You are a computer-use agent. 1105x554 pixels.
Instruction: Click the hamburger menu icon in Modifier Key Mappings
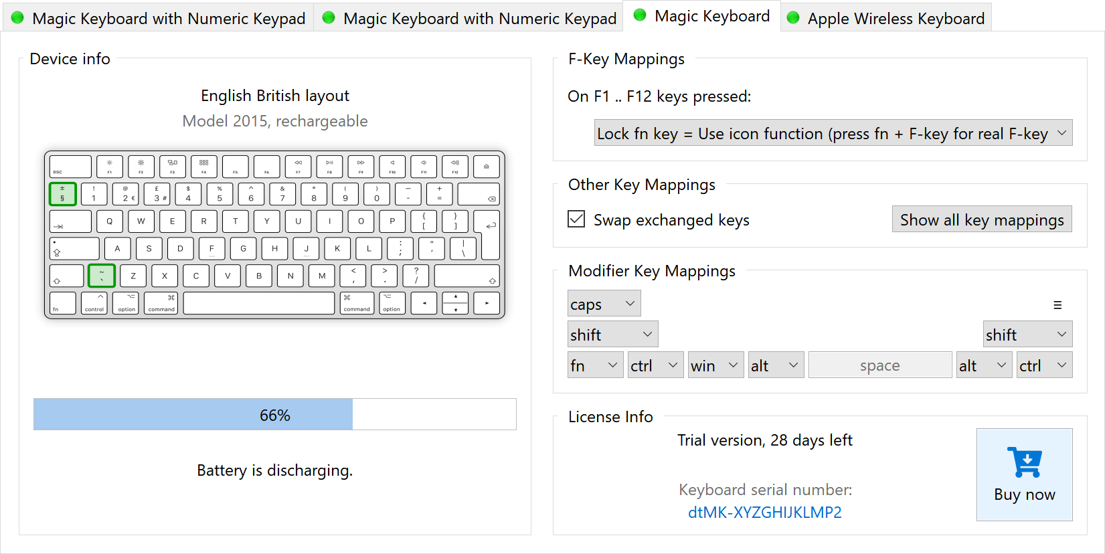tap(1057, 305)
